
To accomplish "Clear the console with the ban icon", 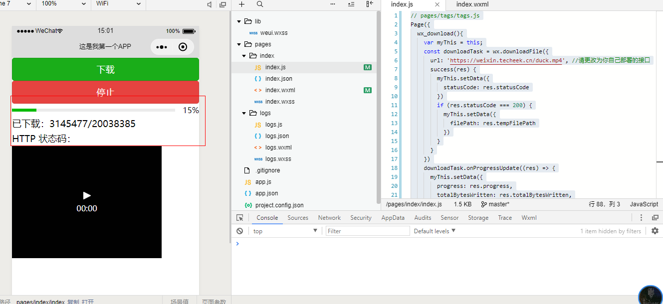I will click(240, 231).
